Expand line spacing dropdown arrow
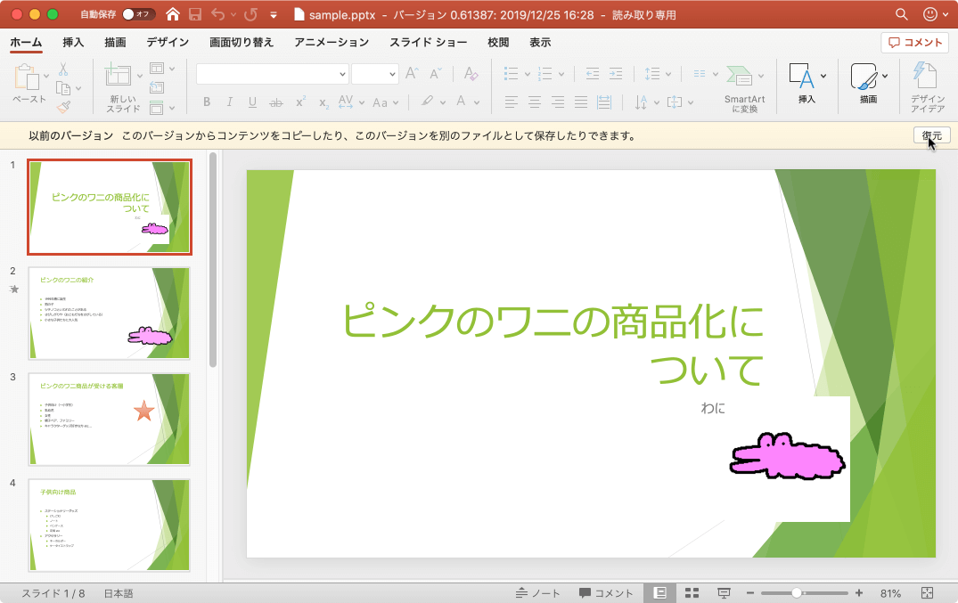Screen dimensions: 958x603 668,75
